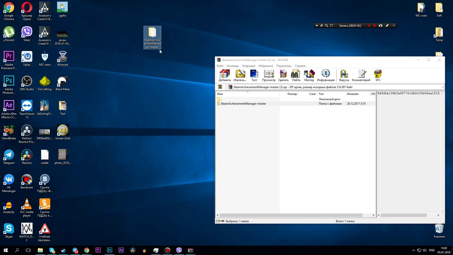
Task: Launch the Мастер (Wizard) tool
Action: tap(309, 75)
